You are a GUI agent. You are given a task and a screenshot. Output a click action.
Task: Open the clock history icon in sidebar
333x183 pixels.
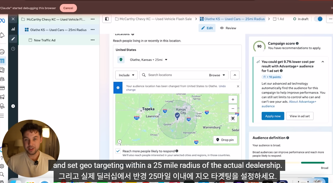click(13, 49)
